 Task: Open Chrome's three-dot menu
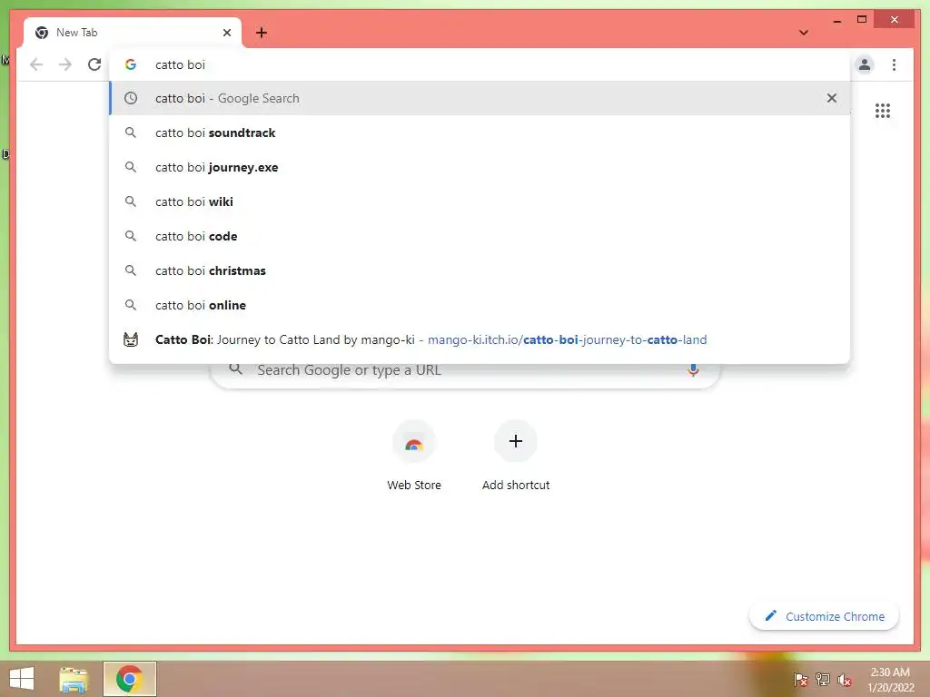pyautogui.click(x=894, y=64)
